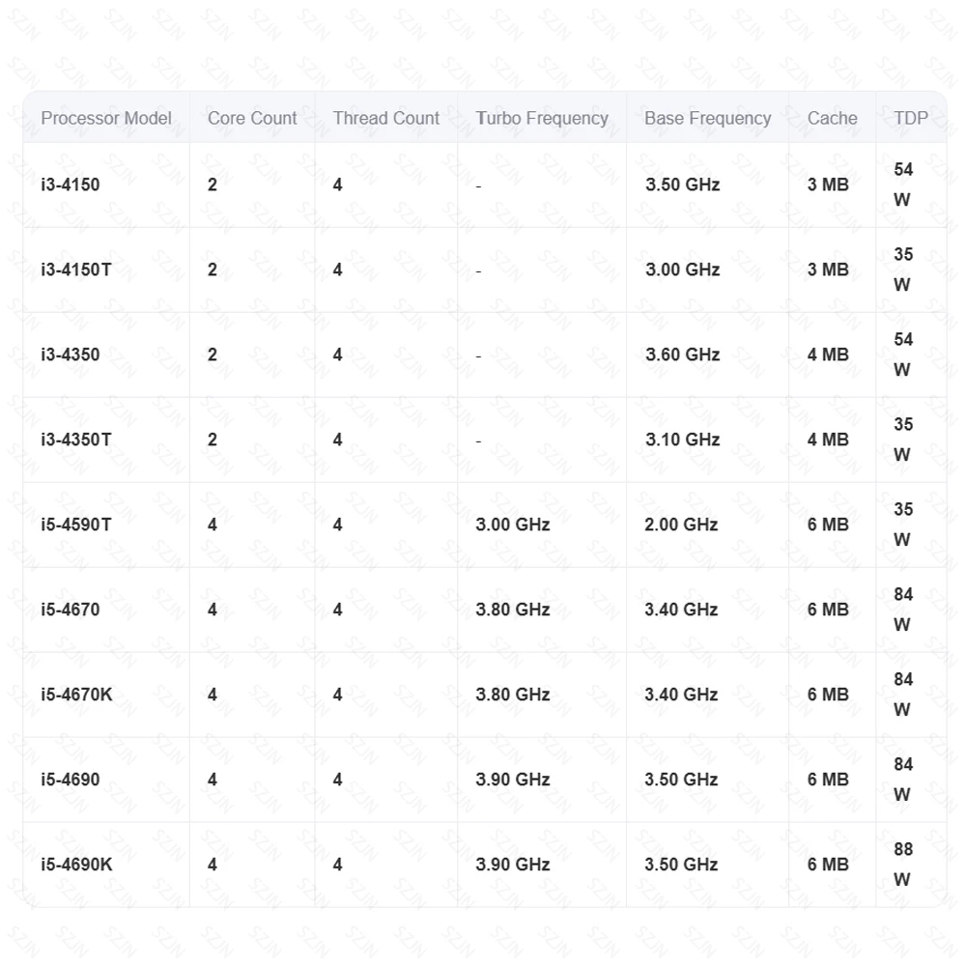Image resolution: width=966 pixels, height=966 pixels.
Task: Select the Base Frequency column header
Action: pos(707,118)
